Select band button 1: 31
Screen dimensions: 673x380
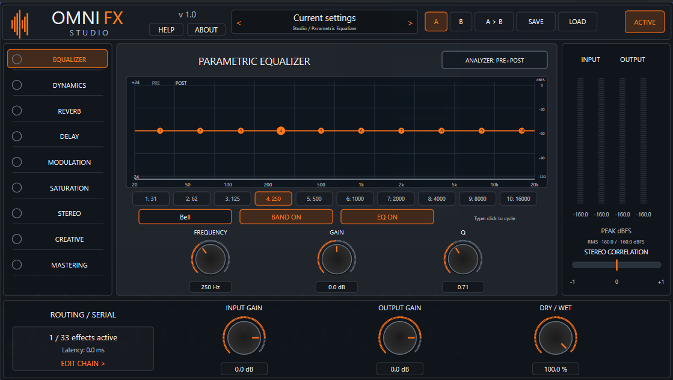tap(150, 198)
